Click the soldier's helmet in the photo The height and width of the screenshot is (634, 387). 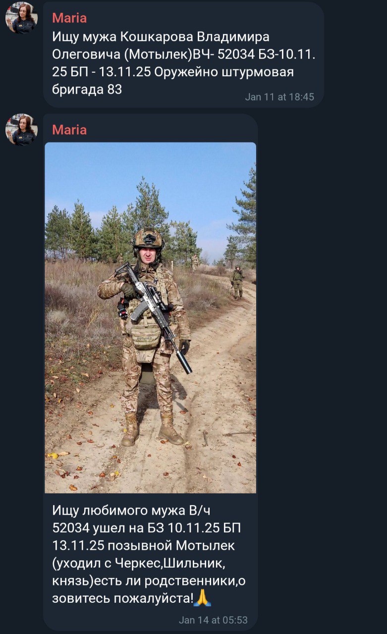148,239
